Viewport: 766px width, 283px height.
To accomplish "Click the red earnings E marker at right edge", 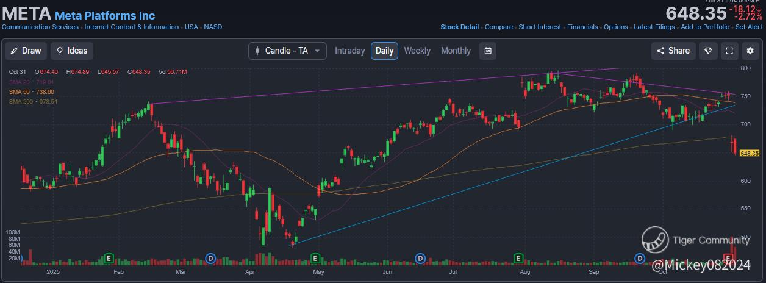I will pos(727,257).
